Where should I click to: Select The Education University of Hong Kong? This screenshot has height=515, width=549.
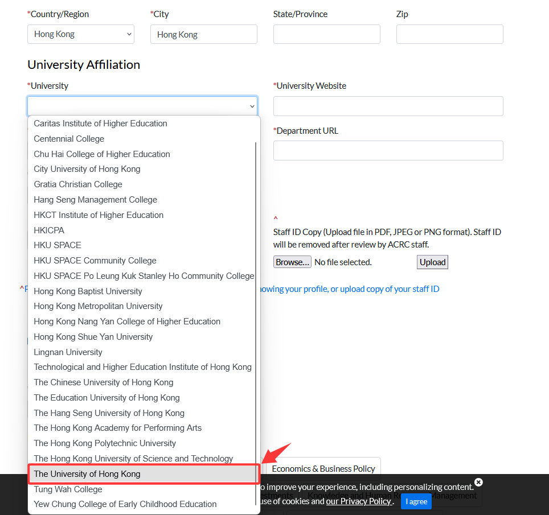142,398
